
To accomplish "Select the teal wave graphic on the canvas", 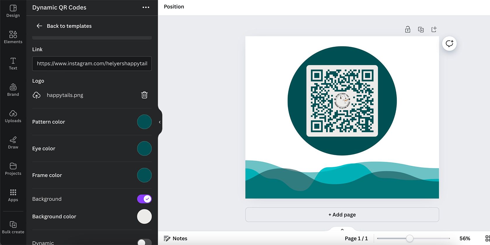I will tap(342, 179).
